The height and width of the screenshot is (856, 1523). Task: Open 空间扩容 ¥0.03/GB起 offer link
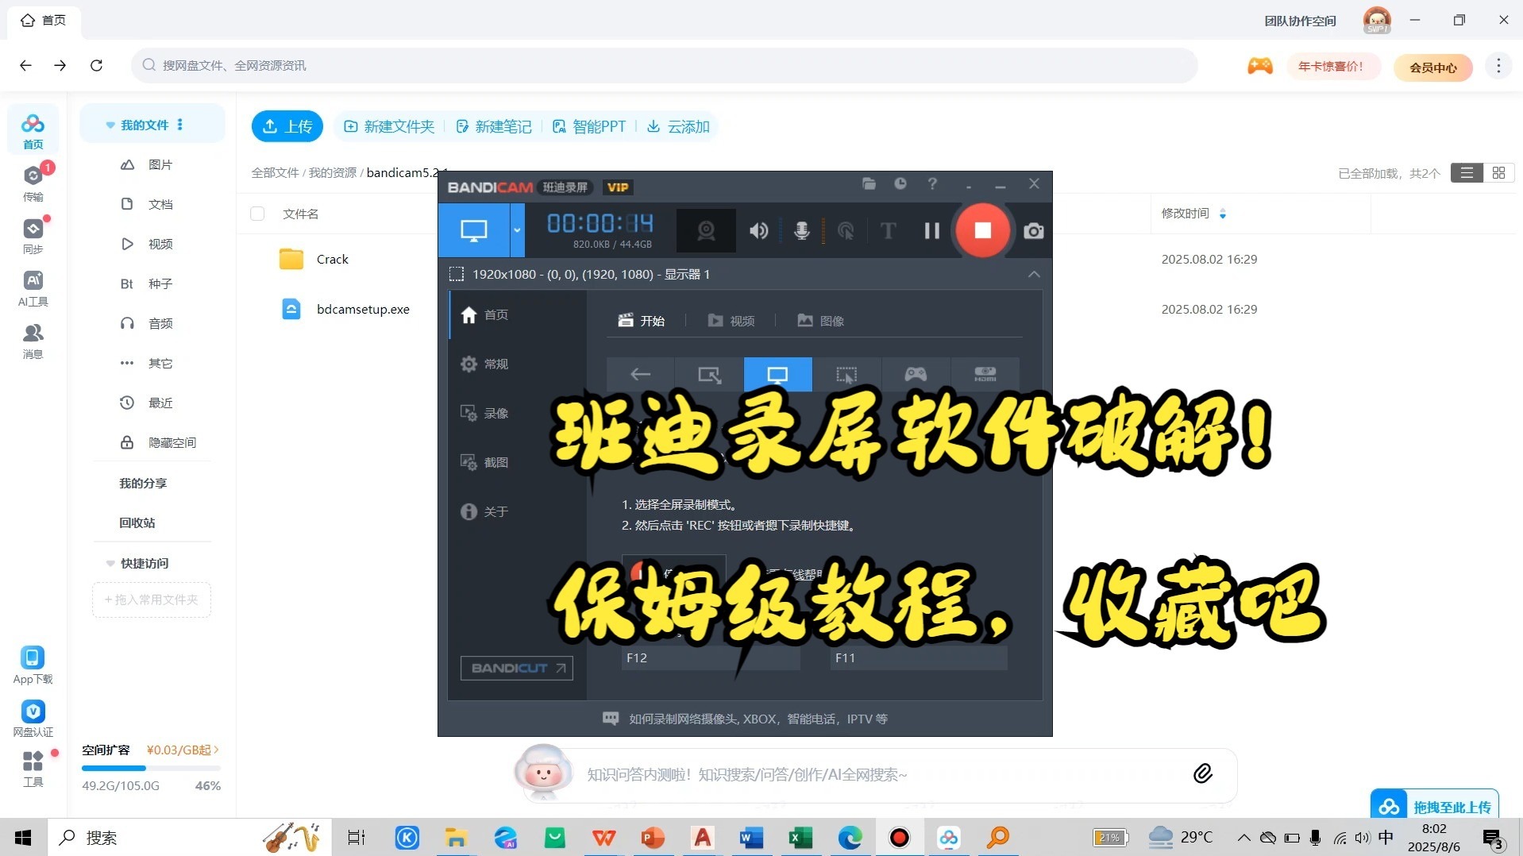182,750
